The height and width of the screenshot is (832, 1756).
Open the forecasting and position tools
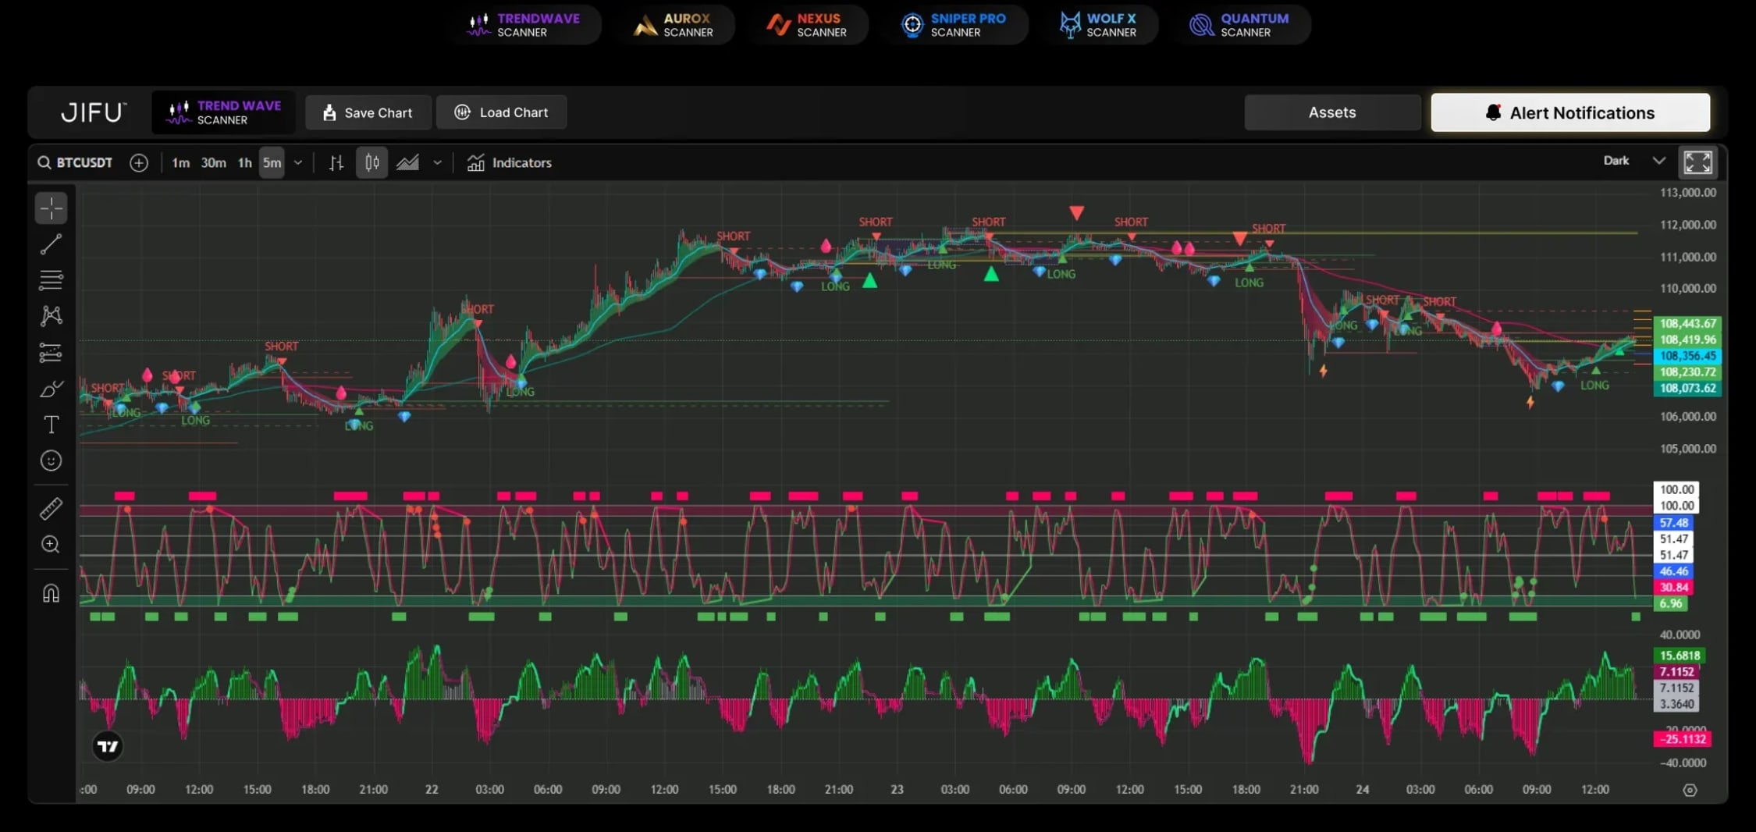[x=52, y=353]
